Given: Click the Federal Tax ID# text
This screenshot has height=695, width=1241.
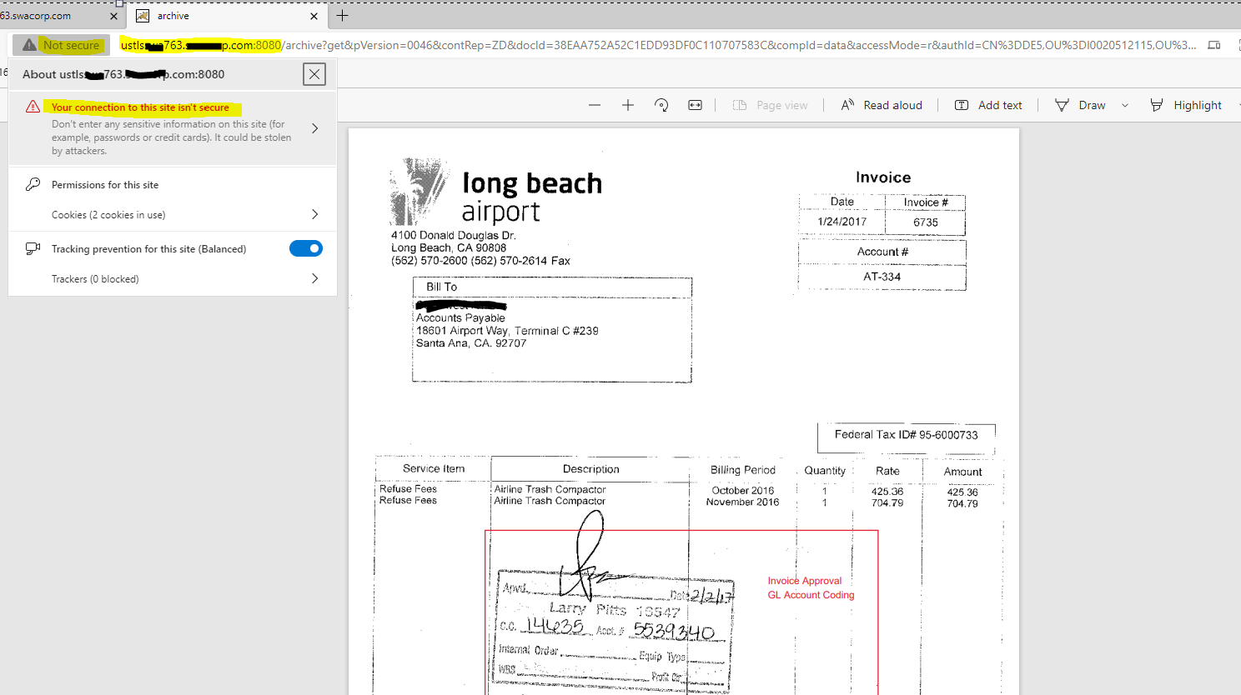Looking at the screenshot, I should click(x=907, y=435).
